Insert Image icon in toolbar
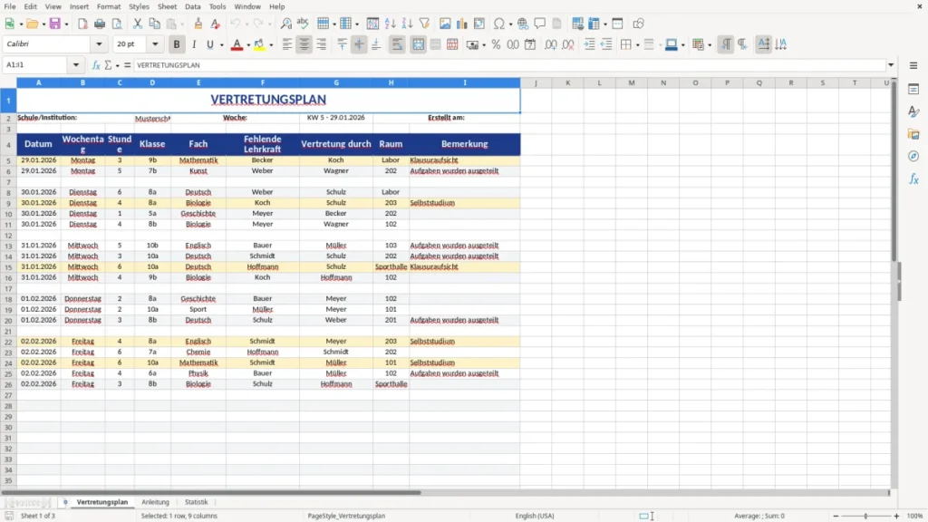Screen dimensions: 928x522 click(x=445, y=24)
